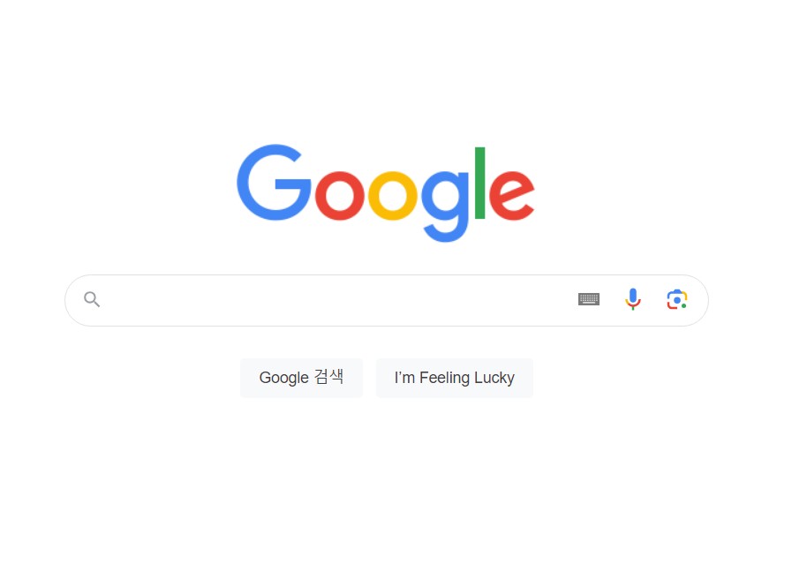792x571 pixels.
Task: Click the Google 검색 button
Action: [302, 378]
